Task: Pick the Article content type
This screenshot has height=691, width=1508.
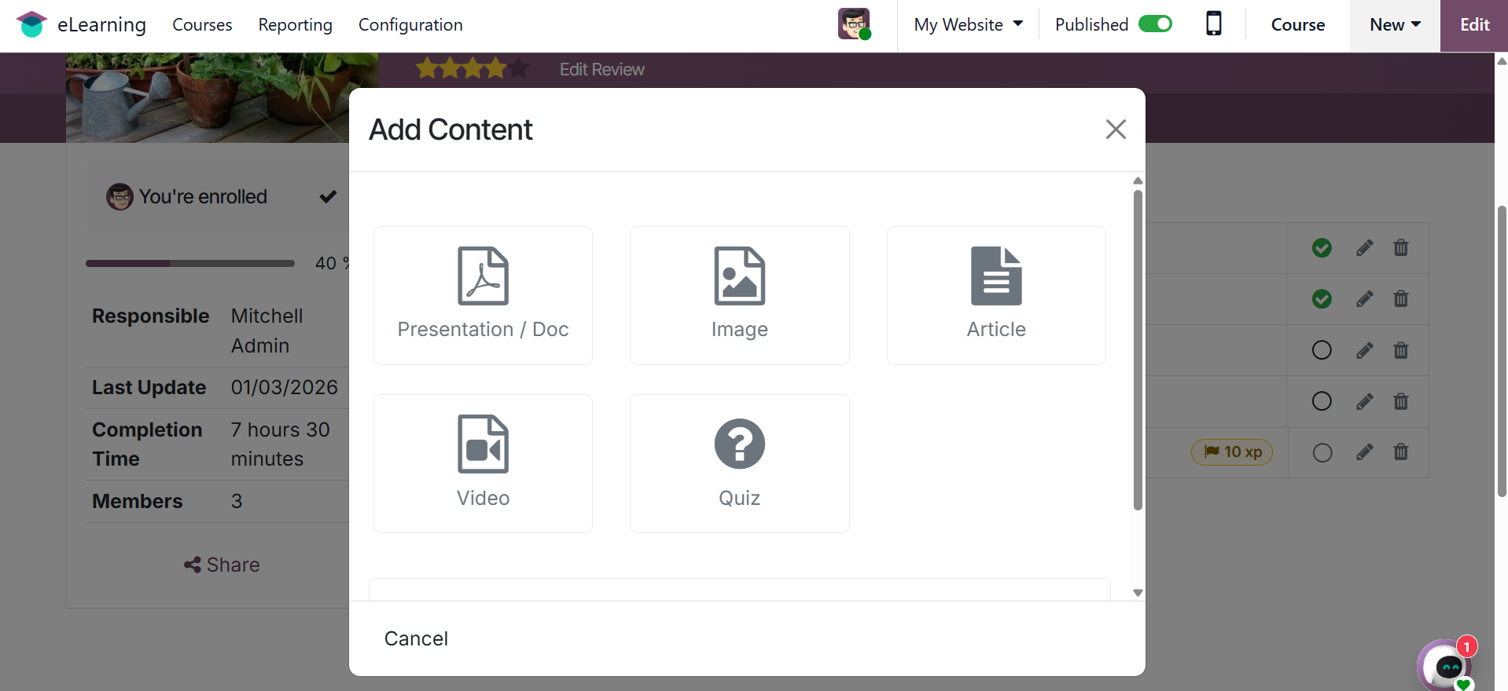Action: click(x=995, y=295)
